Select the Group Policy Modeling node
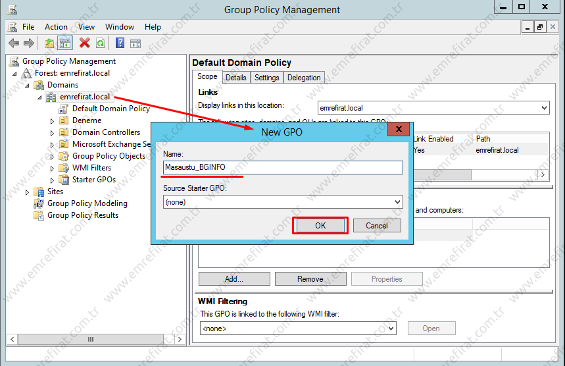The width and height of the screenshot is (565, 366). 87,203
